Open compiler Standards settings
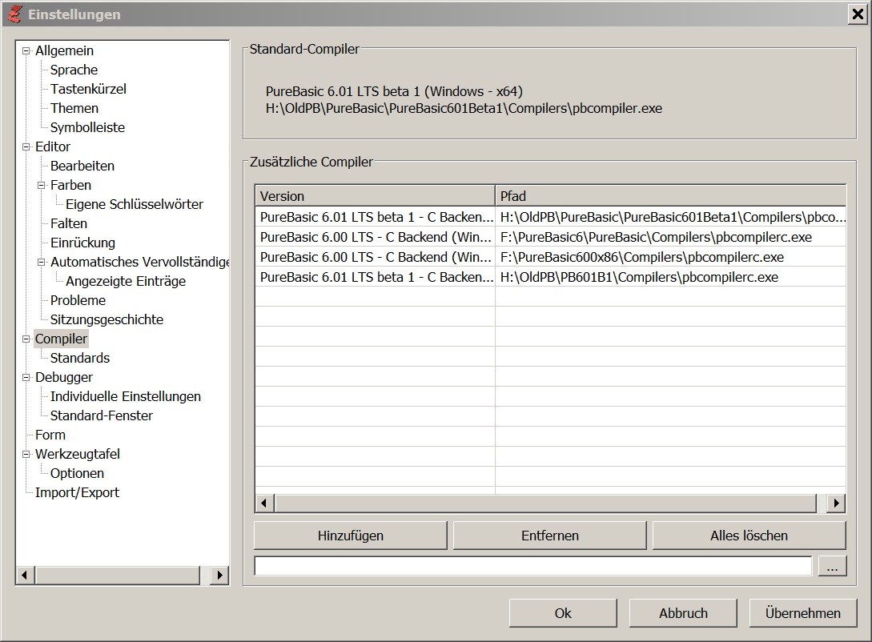 click(x=80, y=358)
